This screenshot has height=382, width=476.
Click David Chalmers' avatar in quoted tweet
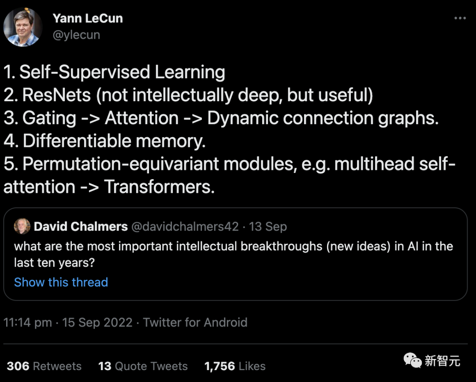click(x=22, y=226)
